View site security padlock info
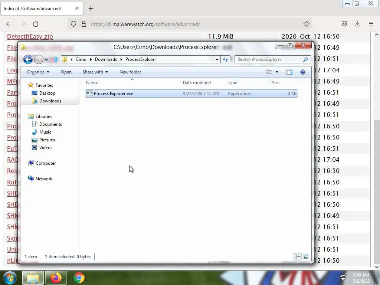 tap(84, 24)
